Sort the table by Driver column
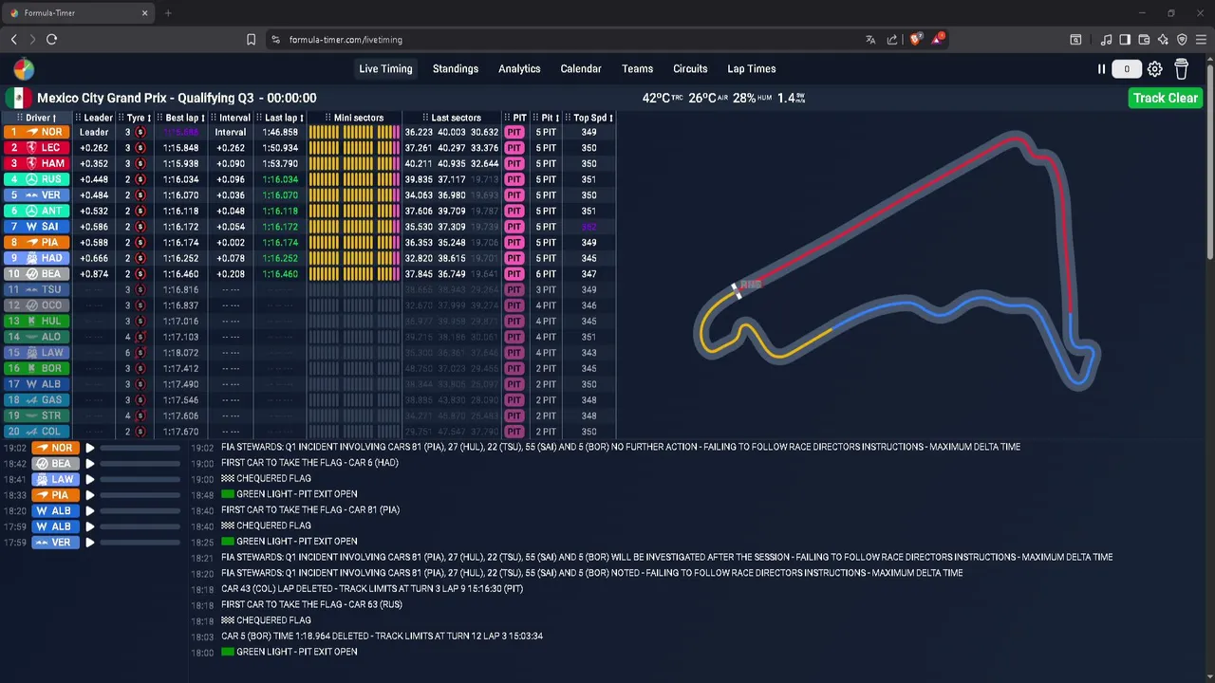Screen dimensions: 1215x683 click(x=38, y=118)
